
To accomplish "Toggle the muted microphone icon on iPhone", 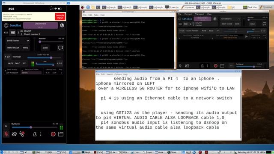I will (x=6, y=134).
